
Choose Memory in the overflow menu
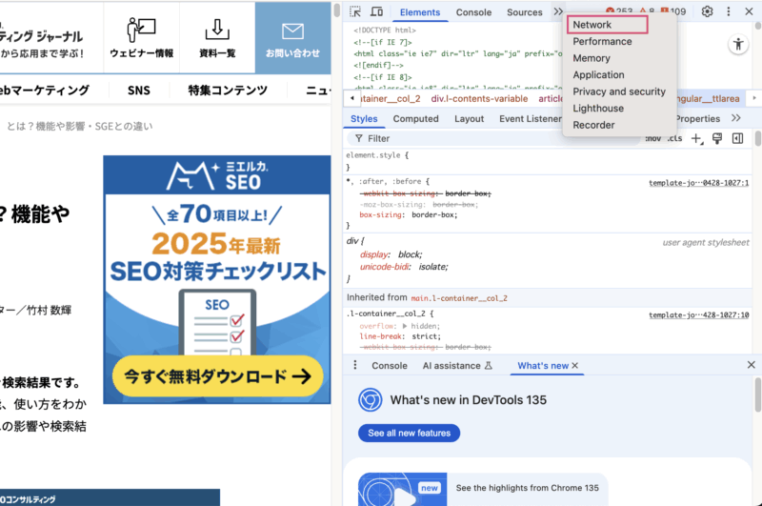pos(591,58)
